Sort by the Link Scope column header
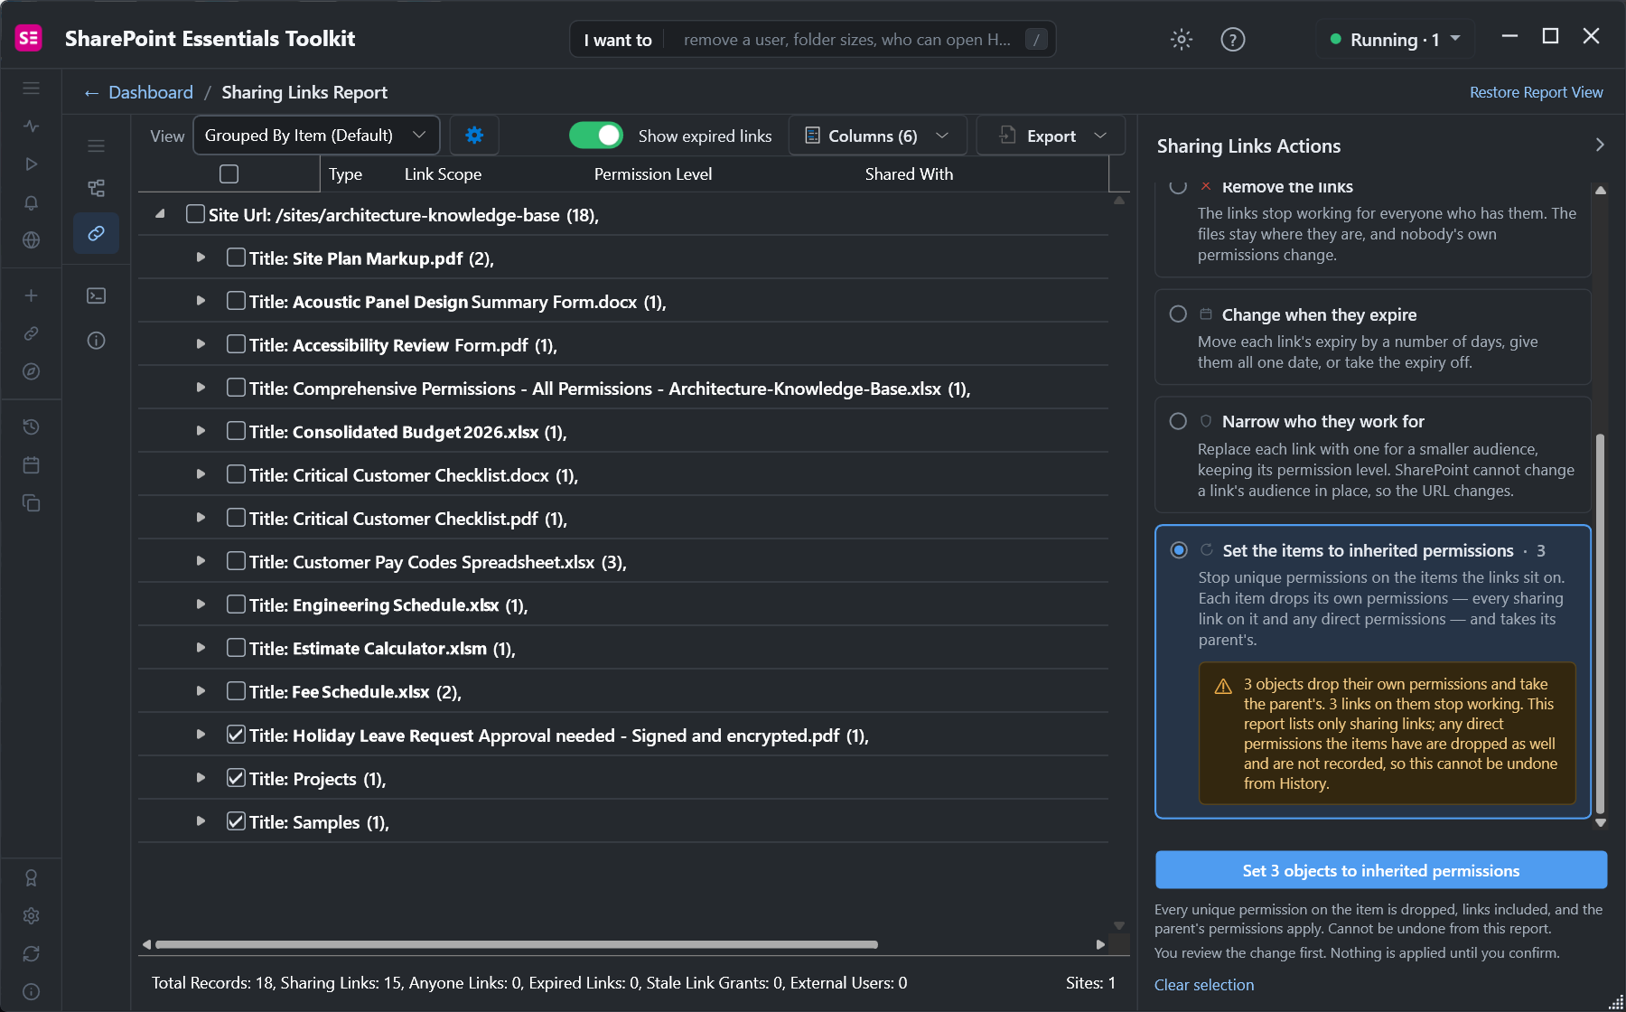Viewport: 1626px width, 1012px height. point(443,173)
